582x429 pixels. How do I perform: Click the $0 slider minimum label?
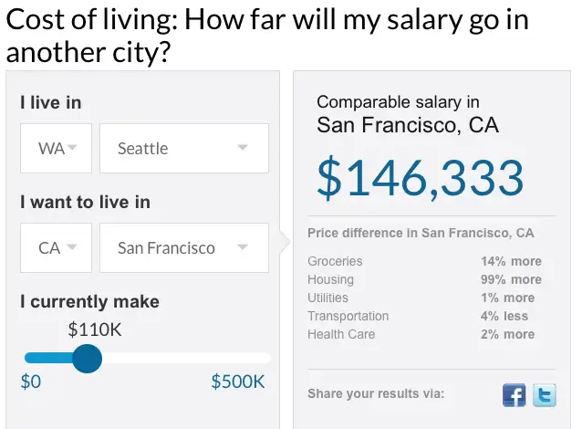[x=31, y=382]
